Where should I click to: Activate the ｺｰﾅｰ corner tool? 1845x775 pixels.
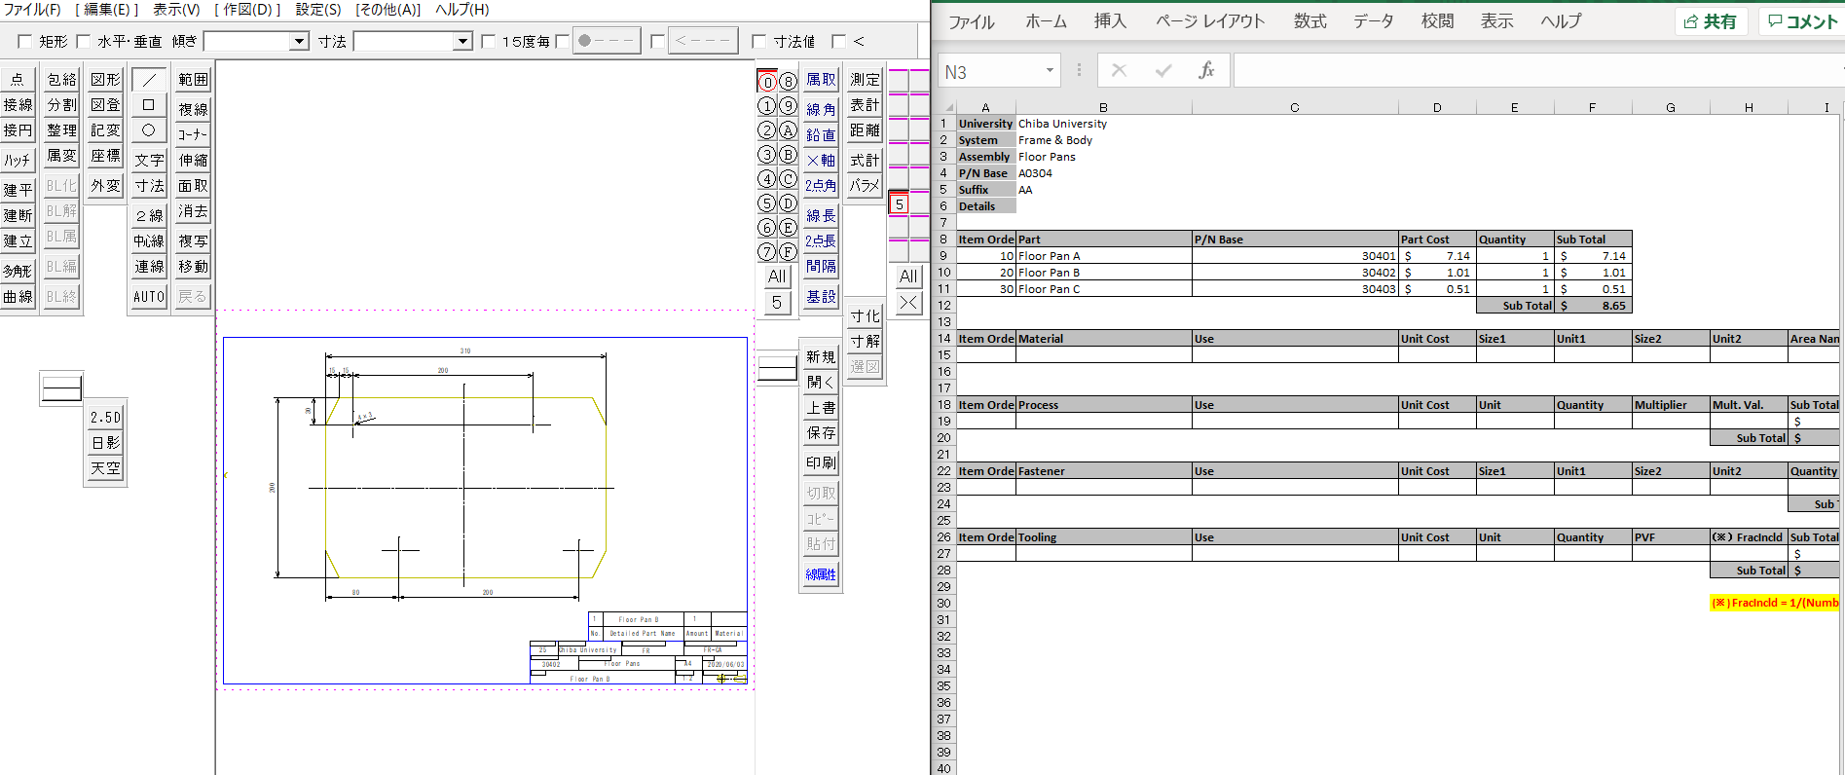(x=193, y=134)
